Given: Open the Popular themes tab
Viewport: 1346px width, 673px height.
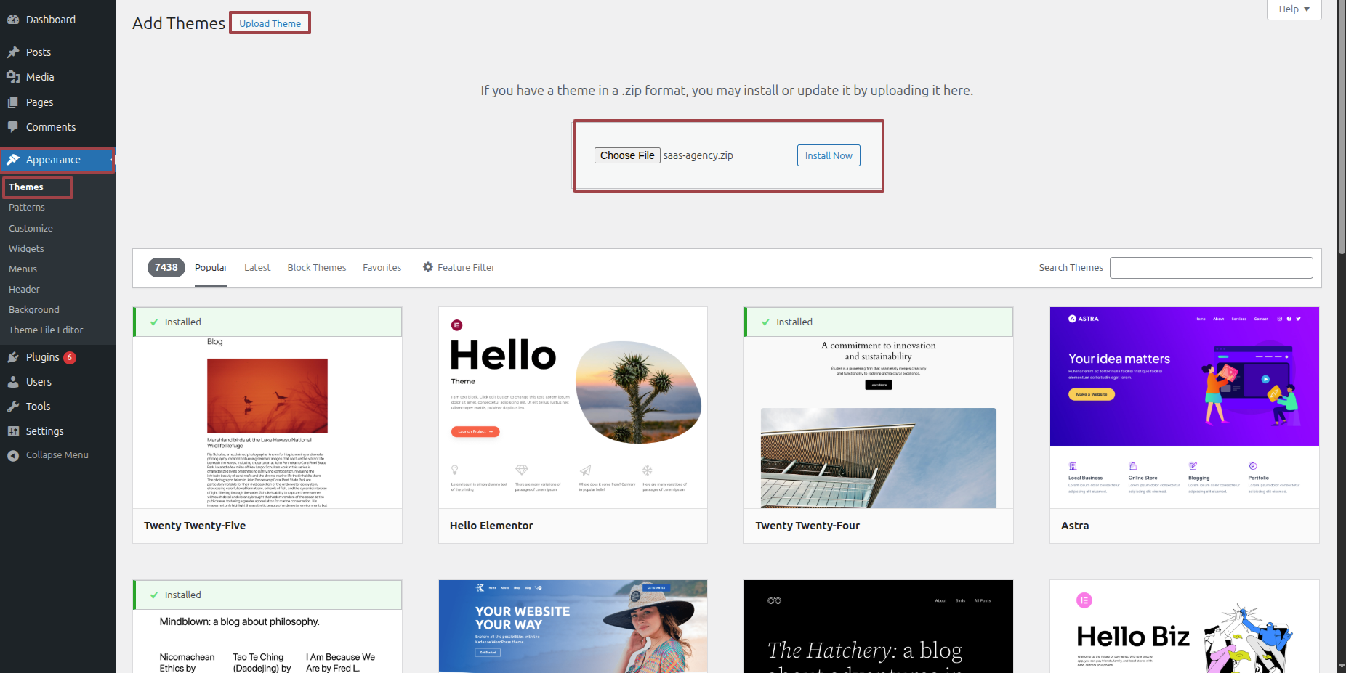Looking at the screenshot, I should pos(211,268).
